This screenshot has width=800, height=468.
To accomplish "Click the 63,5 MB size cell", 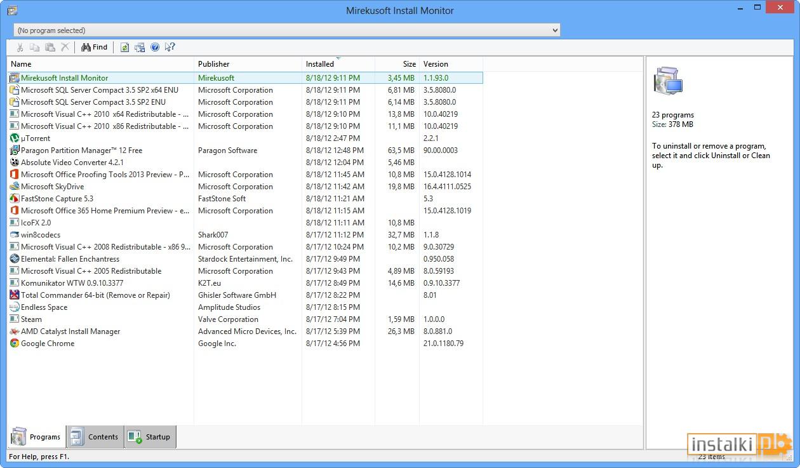I will 401,150.
